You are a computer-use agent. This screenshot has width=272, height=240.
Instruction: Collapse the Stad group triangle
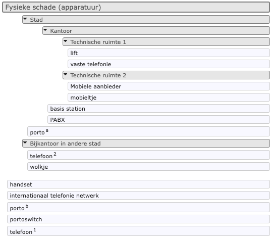(x=25, y=19)
